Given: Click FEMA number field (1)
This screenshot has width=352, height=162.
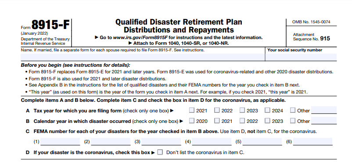Looking at the screenshot, I should coord(60,141).
